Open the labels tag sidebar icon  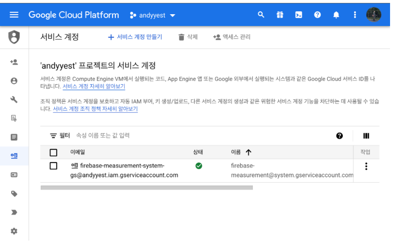click(14, 194)
